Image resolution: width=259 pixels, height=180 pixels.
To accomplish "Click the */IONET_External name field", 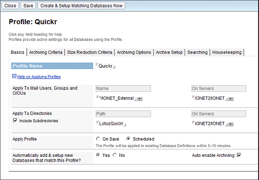I will pyautogui.click(x=116, y=98).
